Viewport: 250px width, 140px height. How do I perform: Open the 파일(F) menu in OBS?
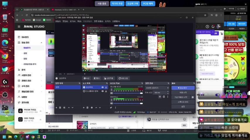point(58,21)
